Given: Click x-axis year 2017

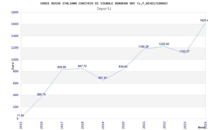Looking at the screenshot, I should (62, 125).
